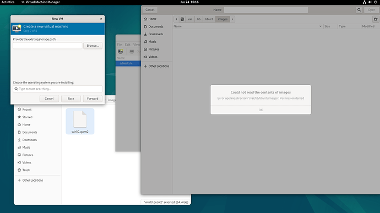Open Home in the Files window sidebar
380x213 pixels.
click(37, 124)
